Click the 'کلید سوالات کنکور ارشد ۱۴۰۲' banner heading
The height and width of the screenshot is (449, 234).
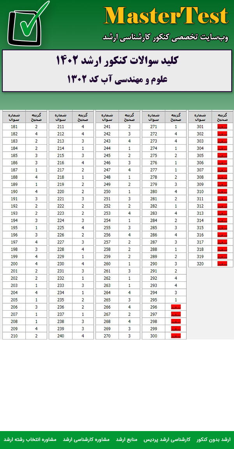pyautogui.click(x=117, y=60)
